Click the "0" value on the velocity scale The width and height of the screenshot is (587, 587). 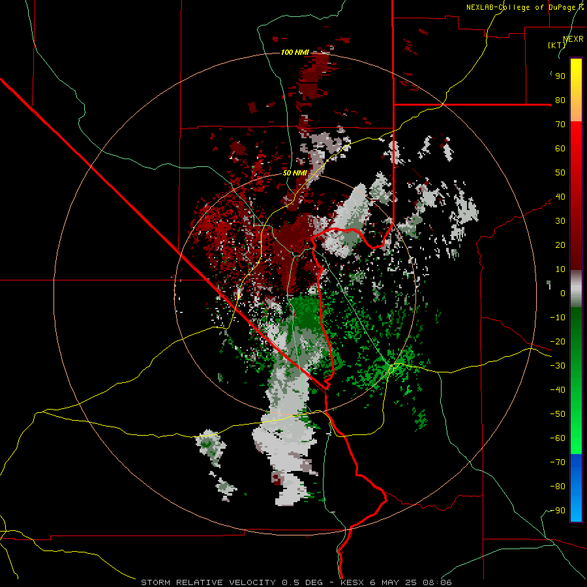point(563,293)
